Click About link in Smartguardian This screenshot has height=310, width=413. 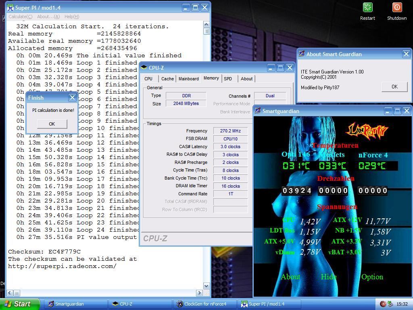pos(290,277)
